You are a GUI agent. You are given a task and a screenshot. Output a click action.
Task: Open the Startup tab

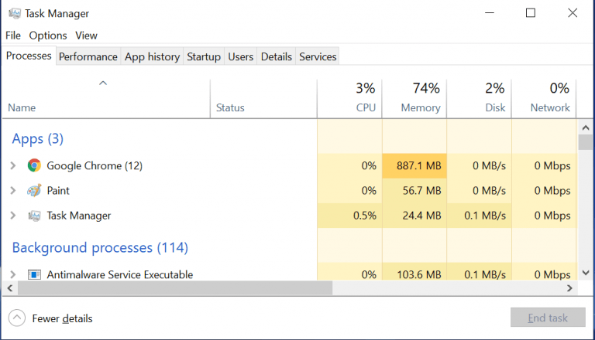pyautogui.click(x=204, y=56)
